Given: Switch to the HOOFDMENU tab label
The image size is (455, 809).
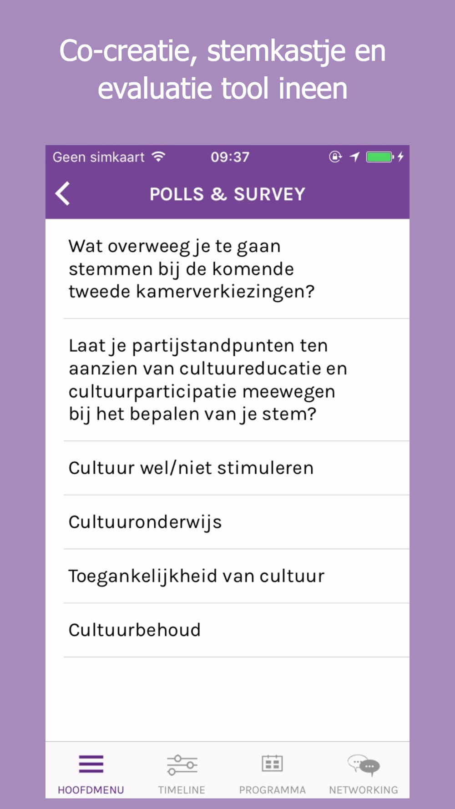Looking at the screenshot, I should click(x=91, y=790).
